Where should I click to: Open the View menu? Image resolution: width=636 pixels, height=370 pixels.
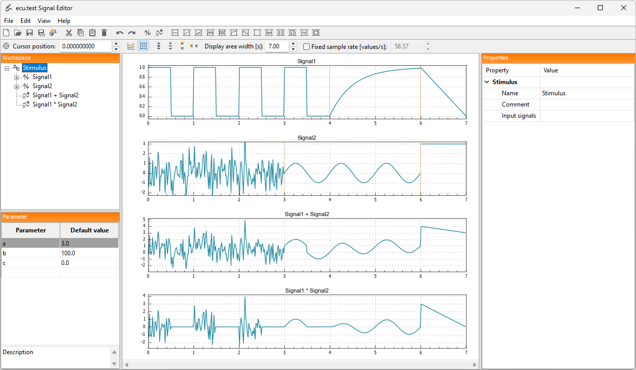44,21
